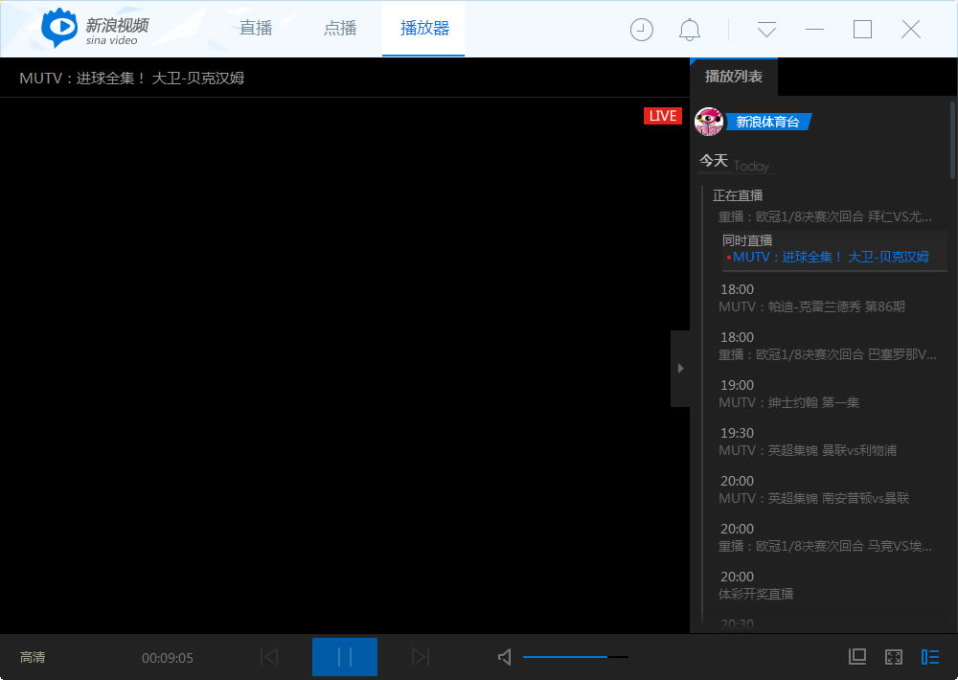Change the 高清 video quality setting

[x=33, y=658]
